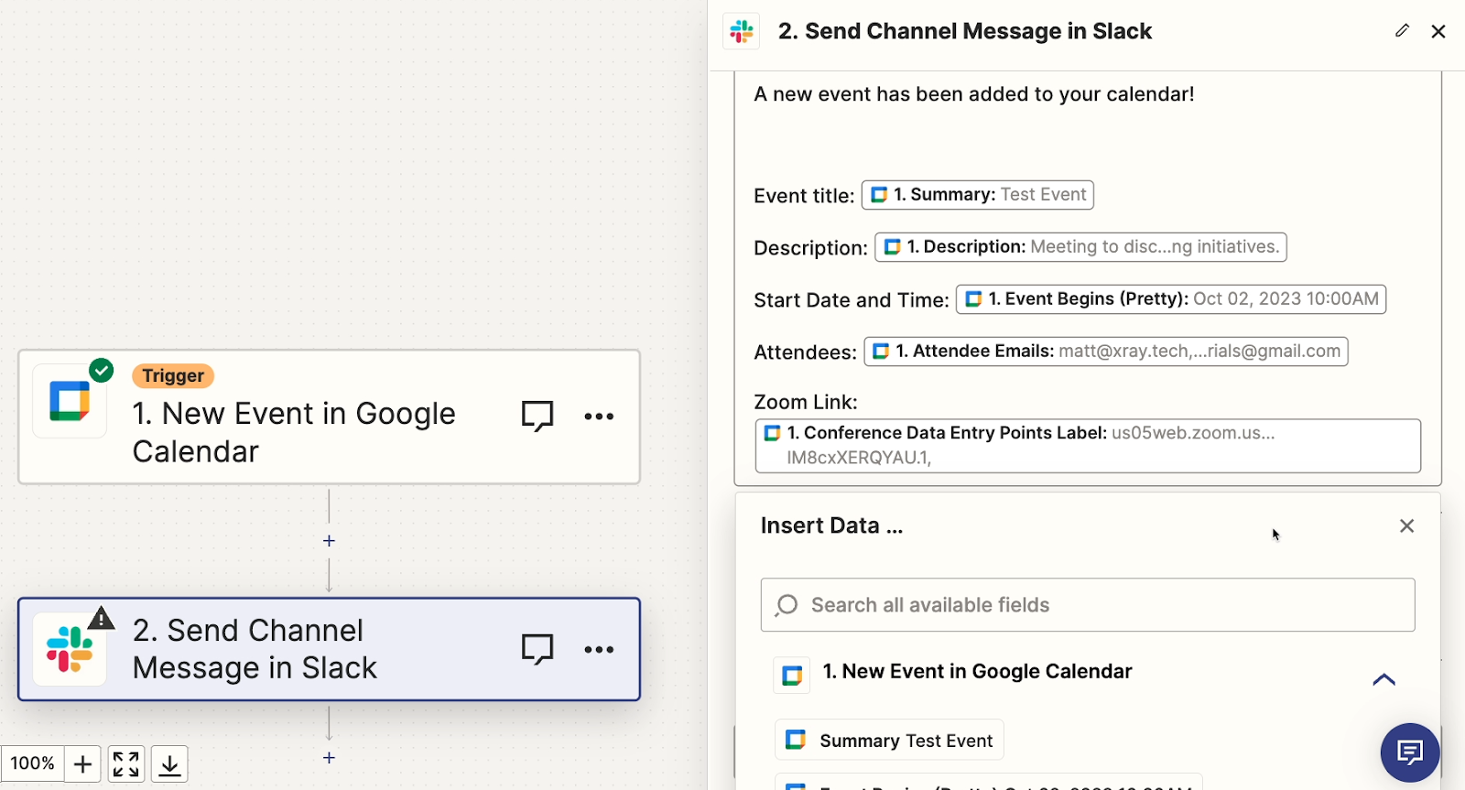Click the Google Calendar icon in the Insert Data list
The height and width of the screenshot is (790, 1465).
792,676
